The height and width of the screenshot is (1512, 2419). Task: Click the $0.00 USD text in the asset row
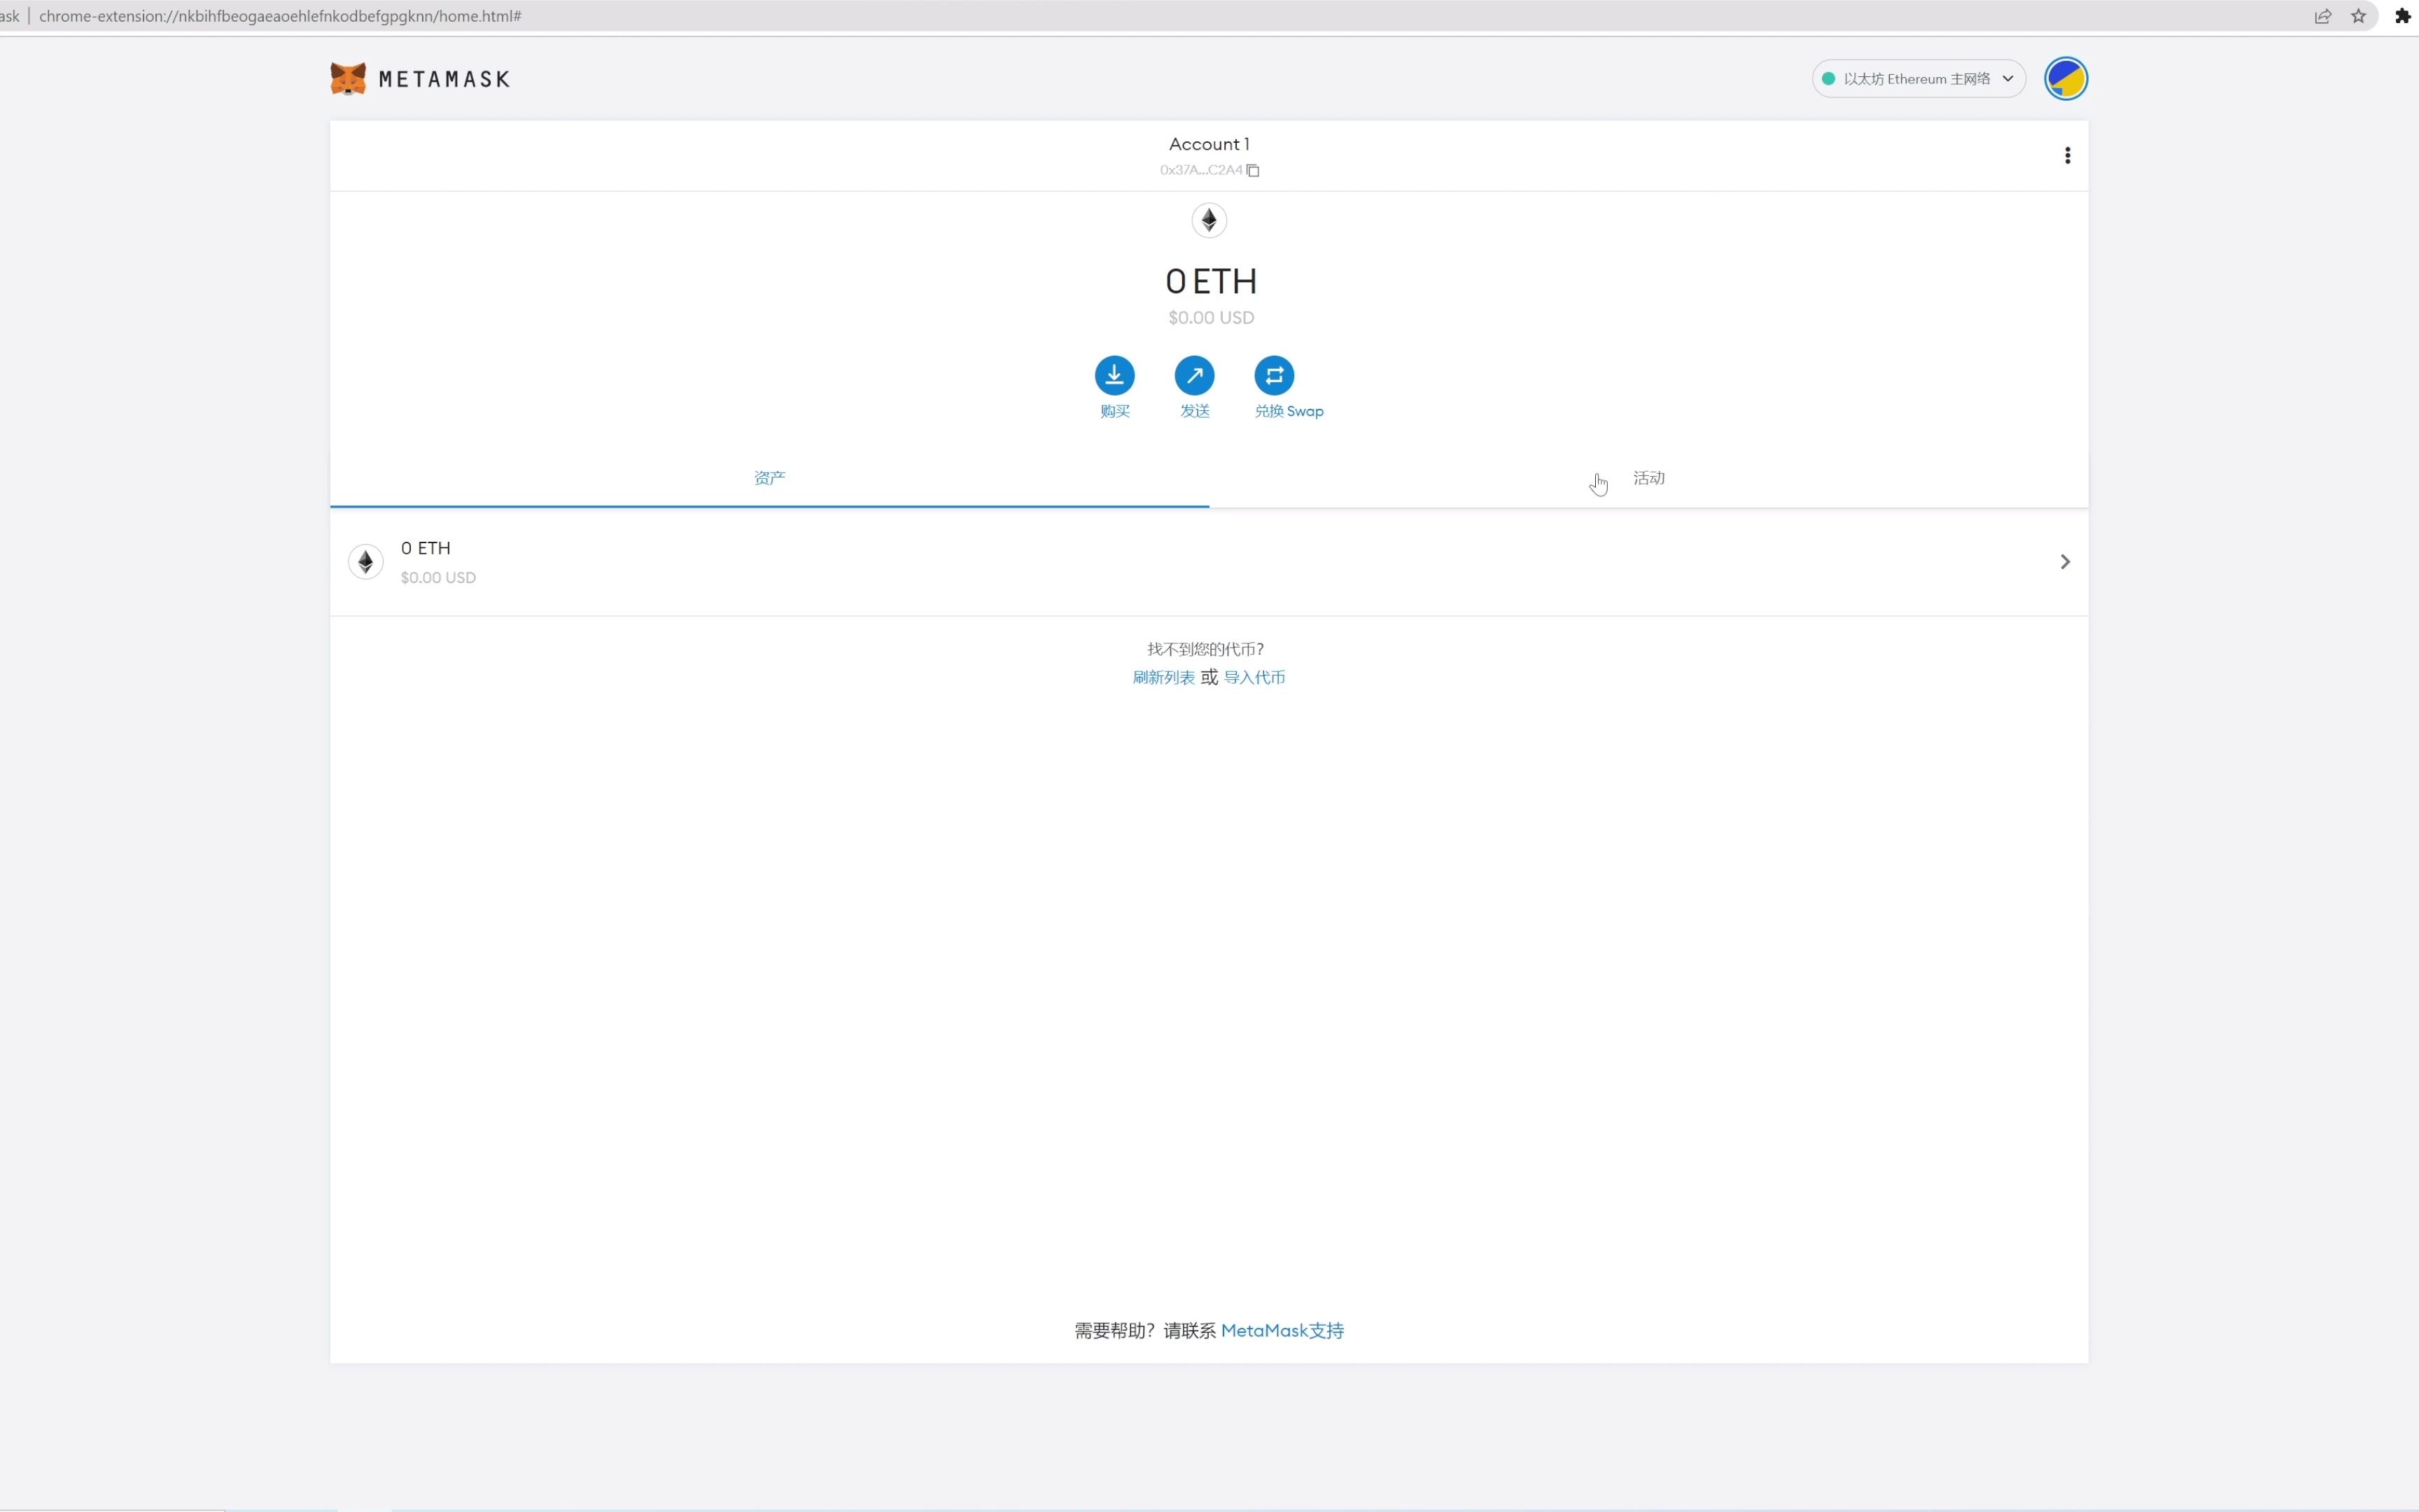[x=438, y=577]
